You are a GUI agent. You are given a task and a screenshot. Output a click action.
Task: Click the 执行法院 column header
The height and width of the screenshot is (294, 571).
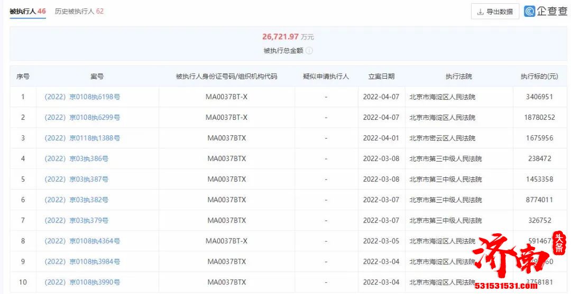tap(459, 77)
